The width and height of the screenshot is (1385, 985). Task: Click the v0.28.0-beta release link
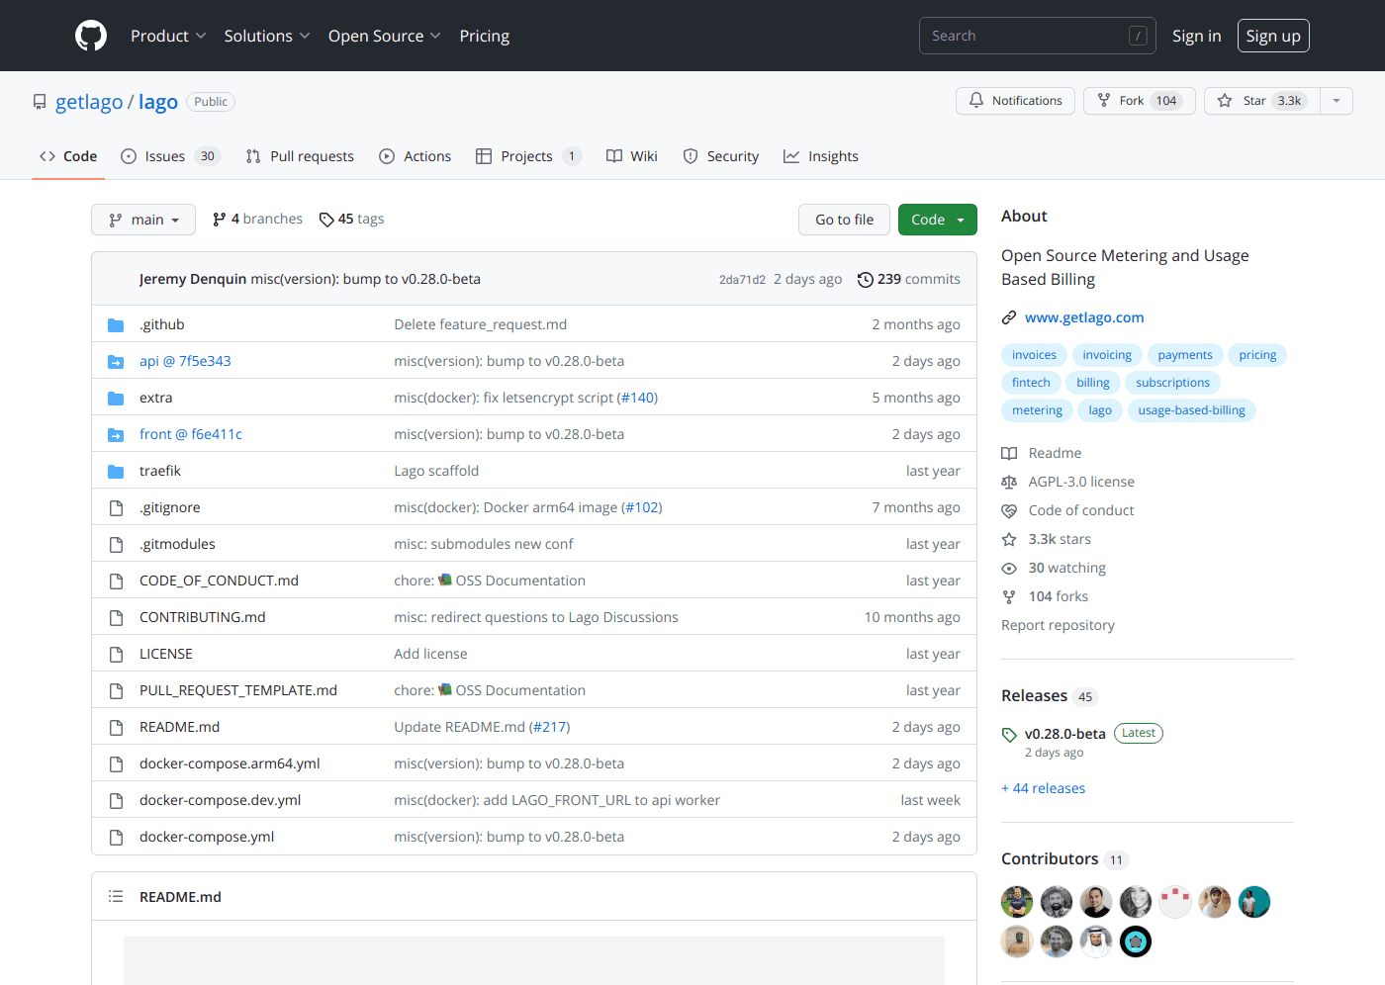coord(1065,734)
